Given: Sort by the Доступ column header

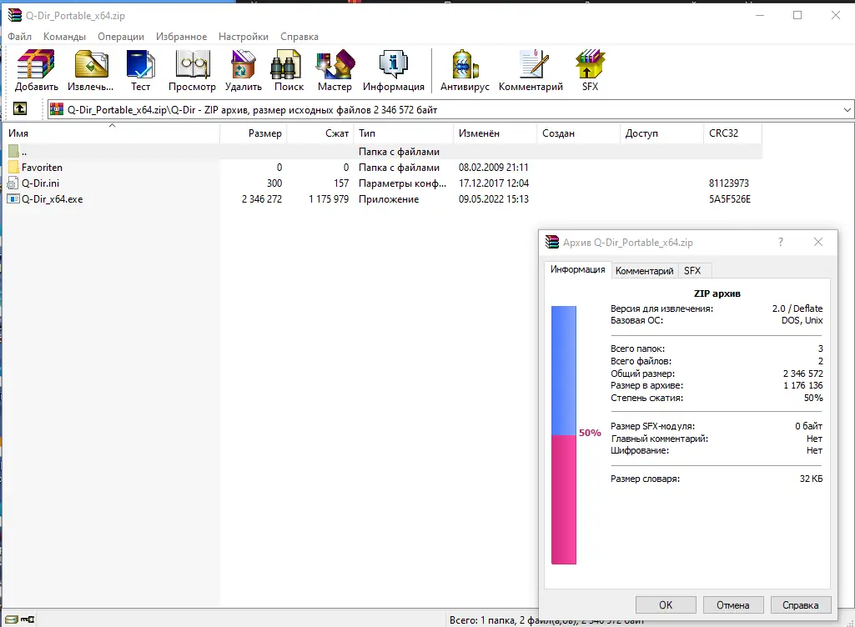Looking at the screenshot, I should [662, 133].
